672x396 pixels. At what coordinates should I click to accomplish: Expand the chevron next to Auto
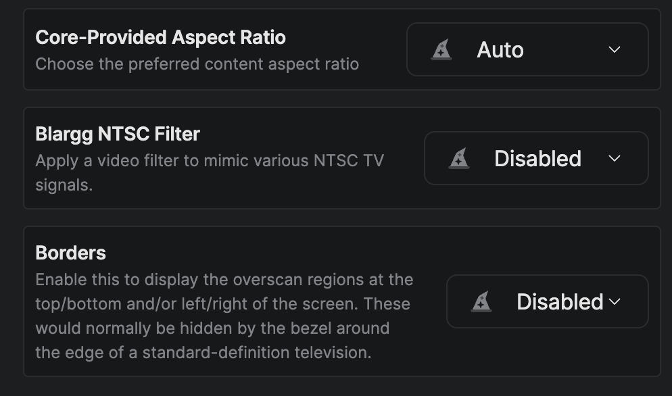[614, 49]
